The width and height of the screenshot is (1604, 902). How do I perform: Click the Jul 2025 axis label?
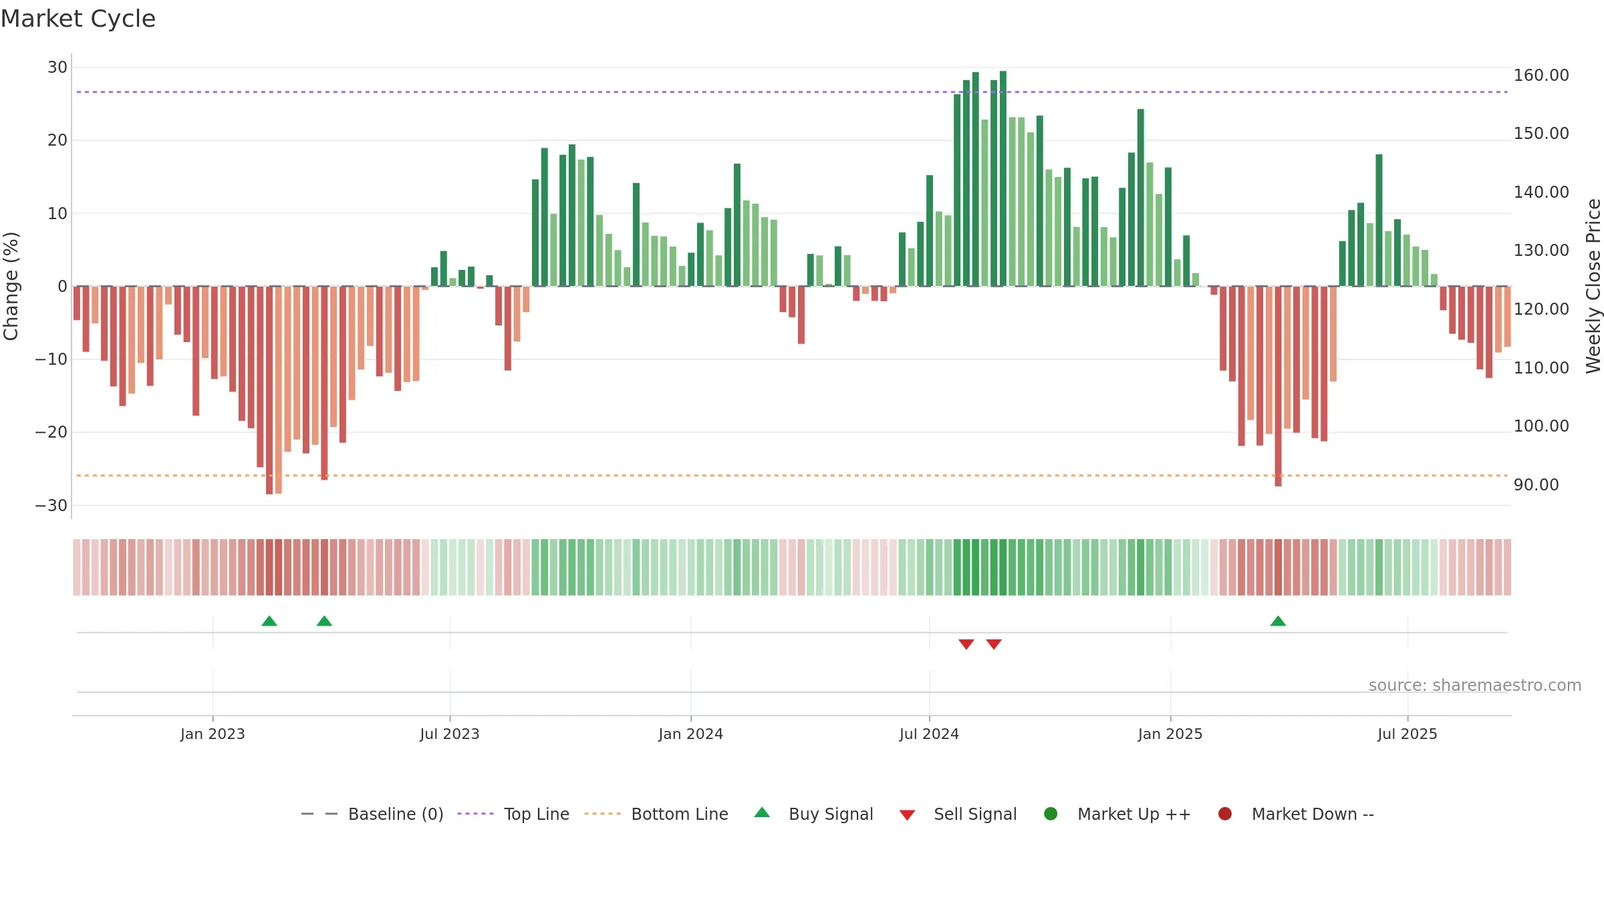1408,734
